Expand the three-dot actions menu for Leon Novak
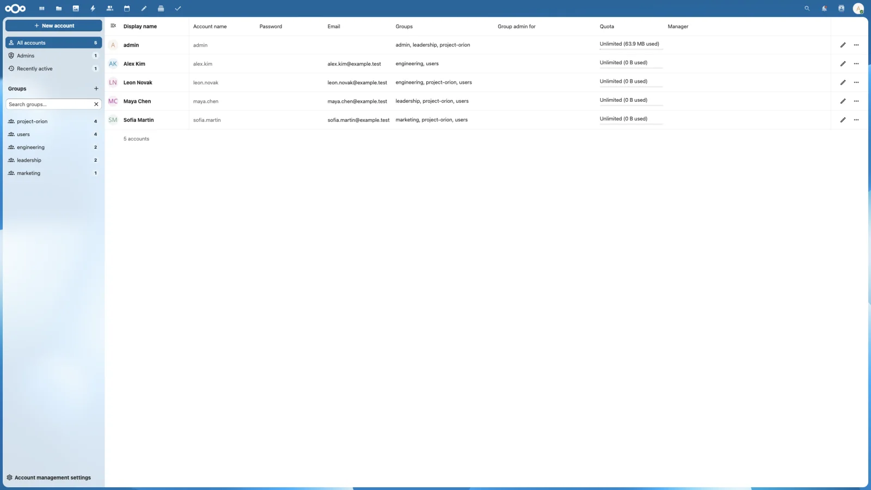Viewport: 871px width, 490px height. (856, 82)
